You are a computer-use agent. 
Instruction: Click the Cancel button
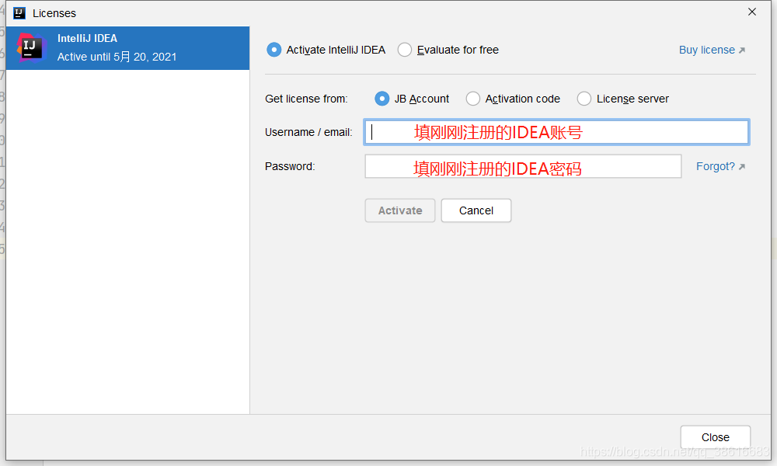point(476,210)
